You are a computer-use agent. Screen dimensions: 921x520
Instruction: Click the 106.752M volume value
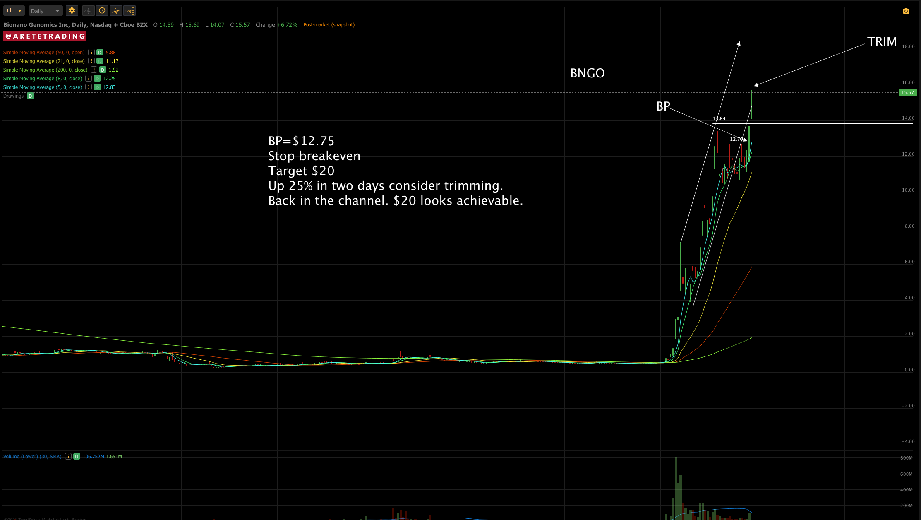tap(94, 457)
